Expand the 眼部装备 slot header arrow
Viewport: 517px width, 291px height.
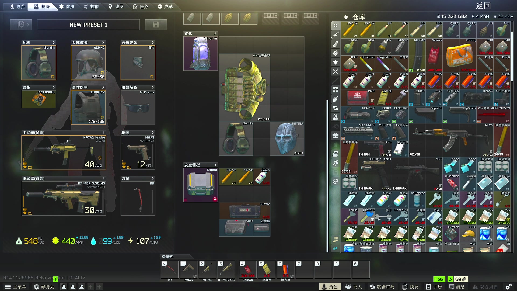(153, 87)
